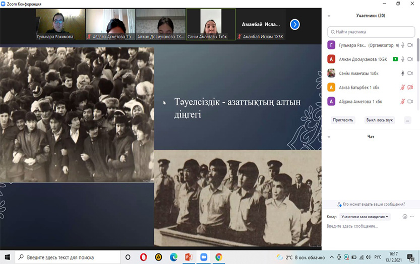Click the Выкл. весь звук button
The image size is (420, 264).
380,120
